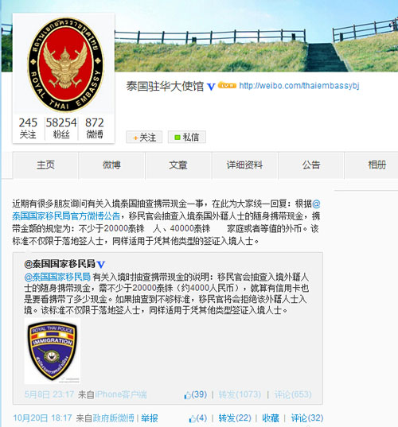Open the Royal Thai Police Immigration image
The image size is (398, 427).
tap(53, 351)
